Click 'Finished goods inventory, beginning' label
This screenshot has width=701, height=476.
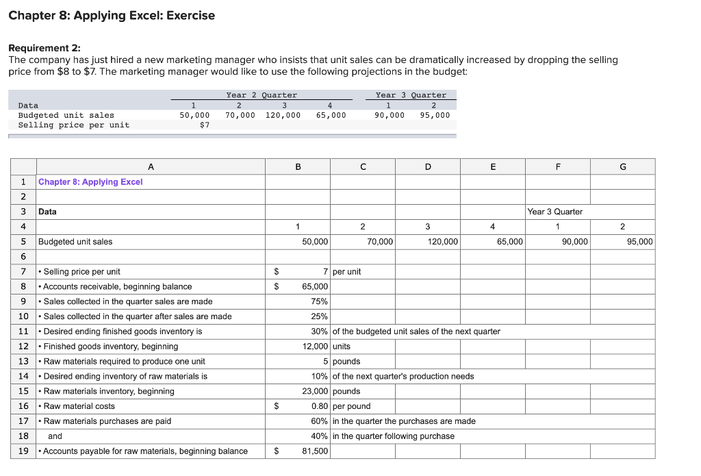[x=108, y=347]
